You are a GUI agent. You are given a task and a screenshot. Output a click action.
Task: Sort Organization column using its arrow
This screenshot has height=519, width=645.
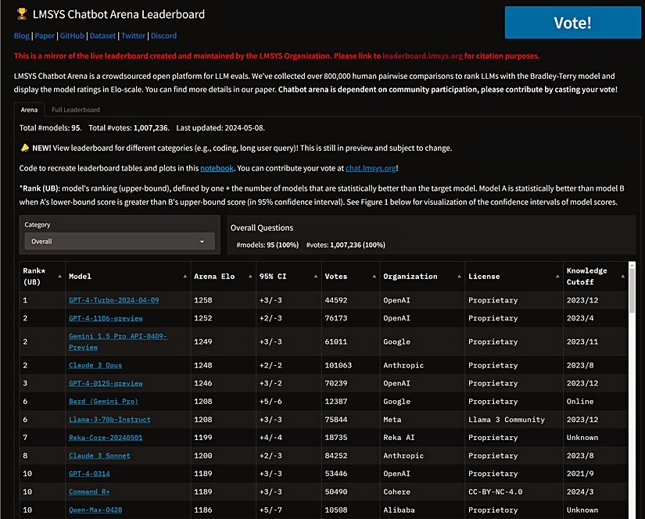coord(458,276)
